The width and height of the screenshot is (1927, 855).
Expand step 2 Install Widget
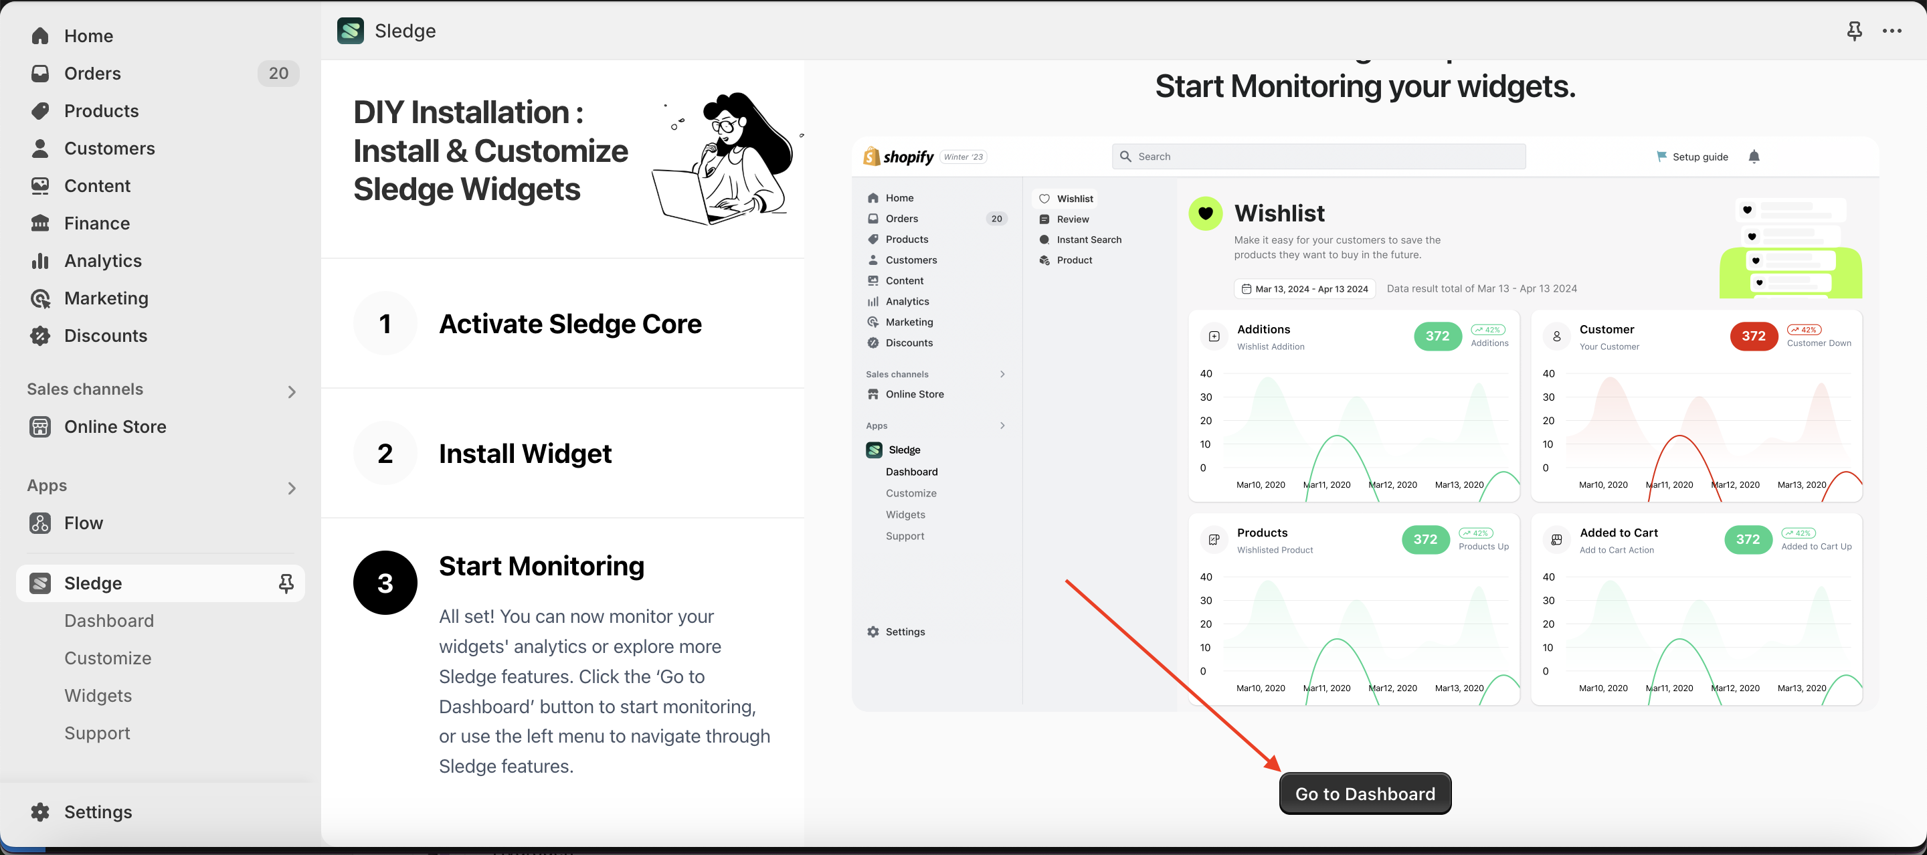(x=525, y=454)
